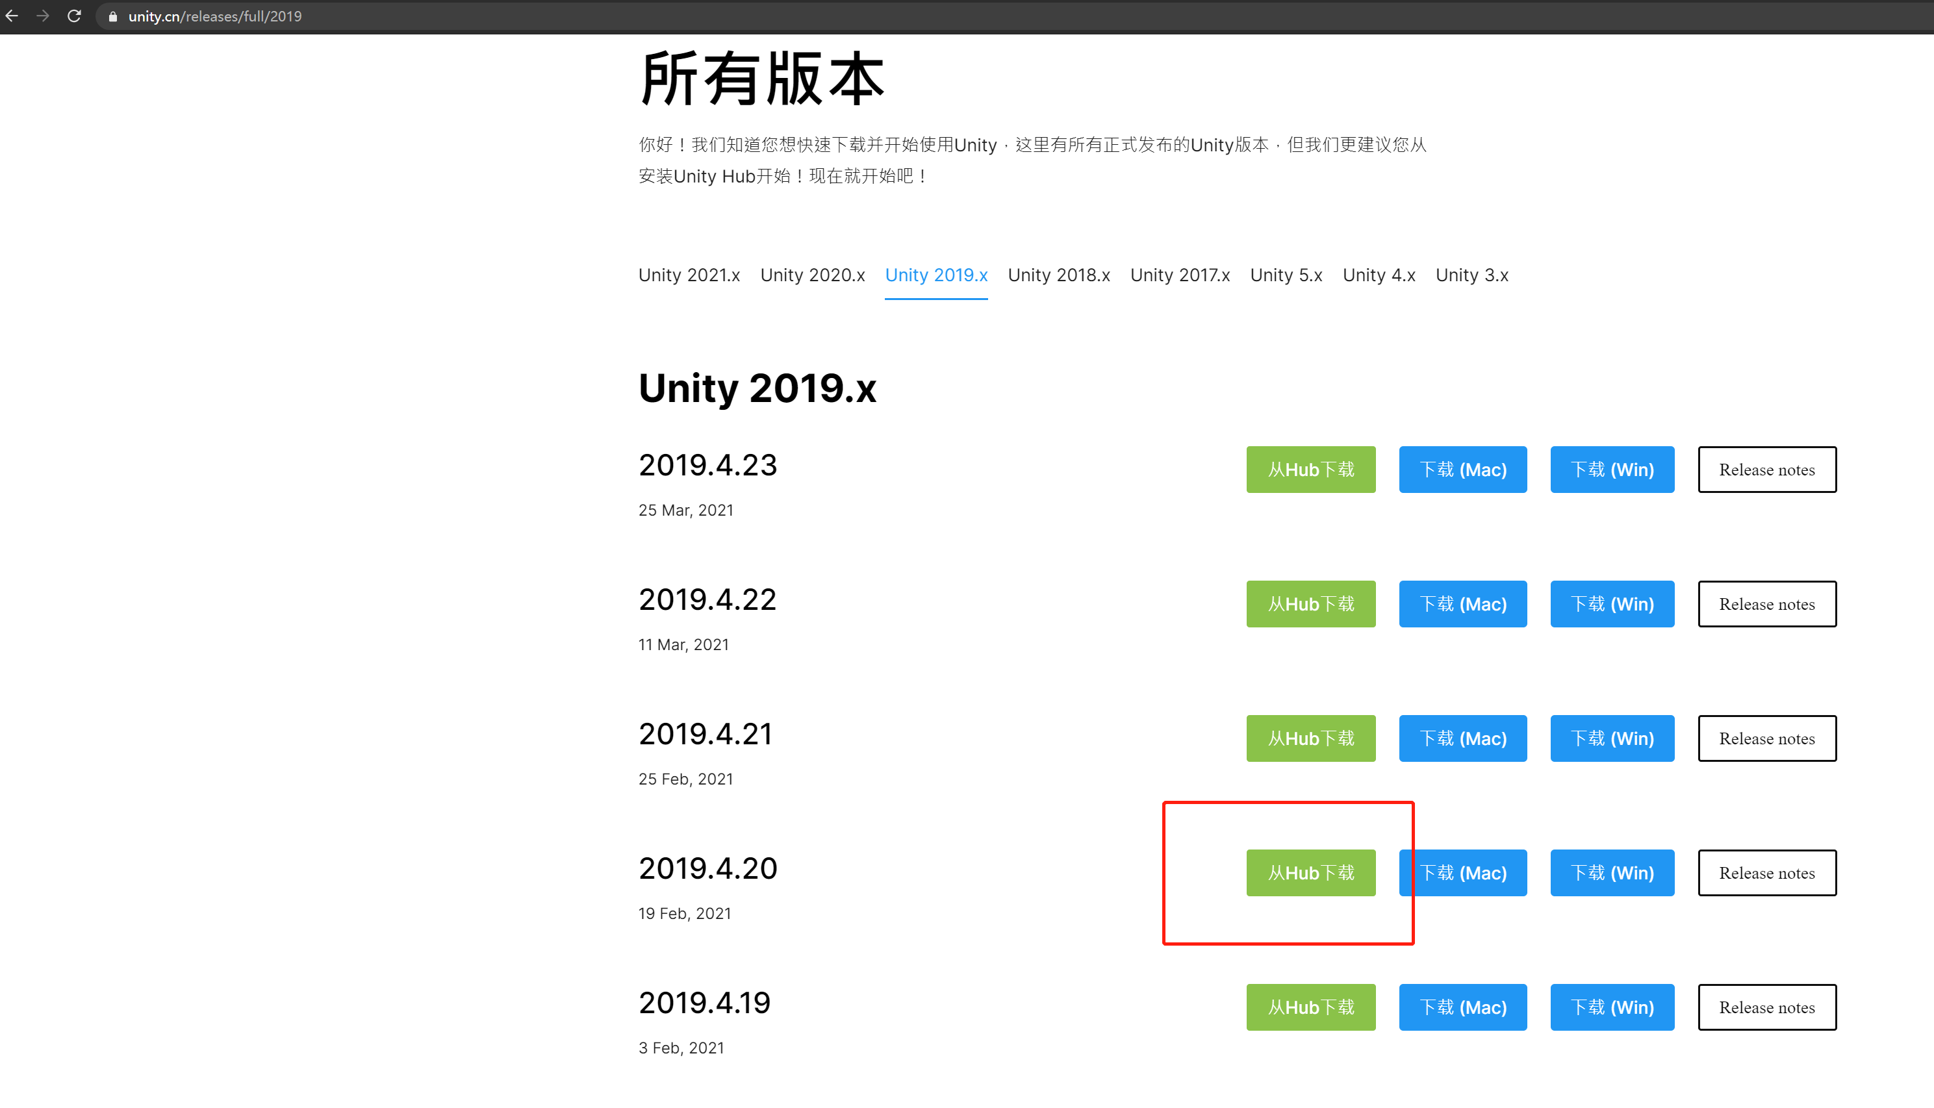Download Mac installer for 2019.4.22
The image size is (1934, 1108).
(1462, 603)
